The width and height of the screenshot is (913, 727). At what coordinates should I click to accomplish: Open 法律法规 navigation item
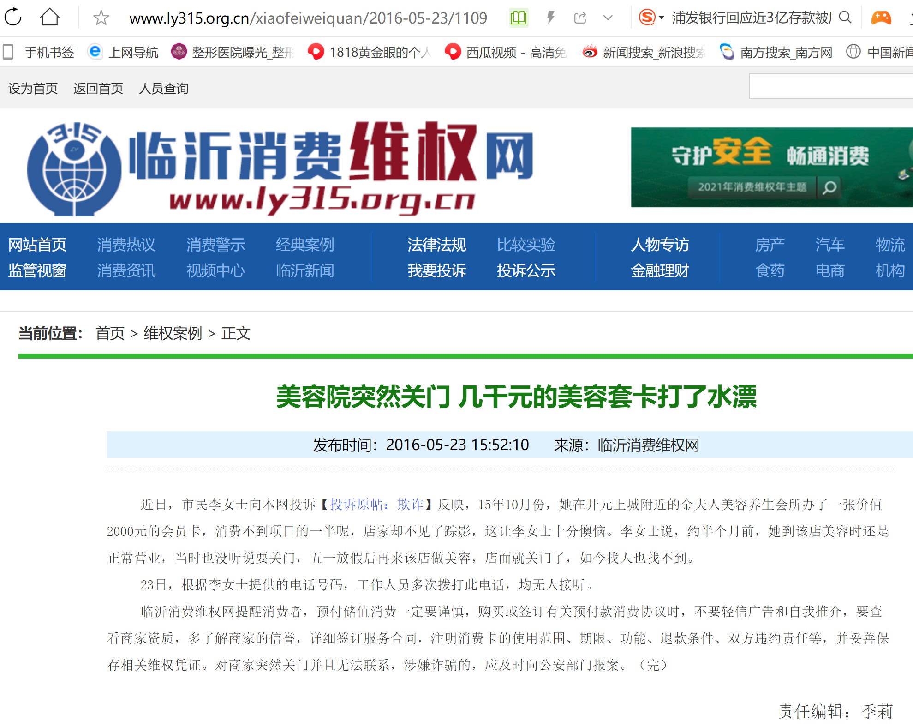[437, 245]
